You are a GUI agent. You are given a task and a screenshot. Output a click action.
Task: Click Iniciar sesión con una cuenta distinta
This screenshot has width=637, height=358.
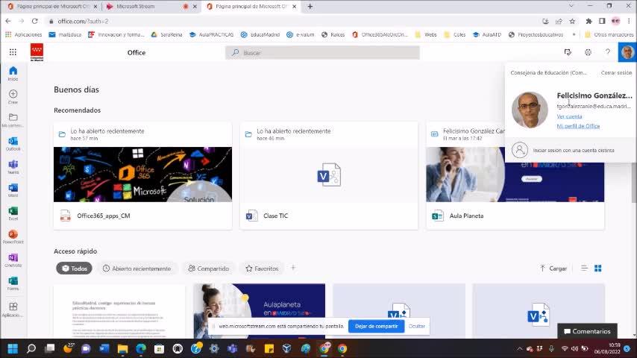(x=571, y=150)
